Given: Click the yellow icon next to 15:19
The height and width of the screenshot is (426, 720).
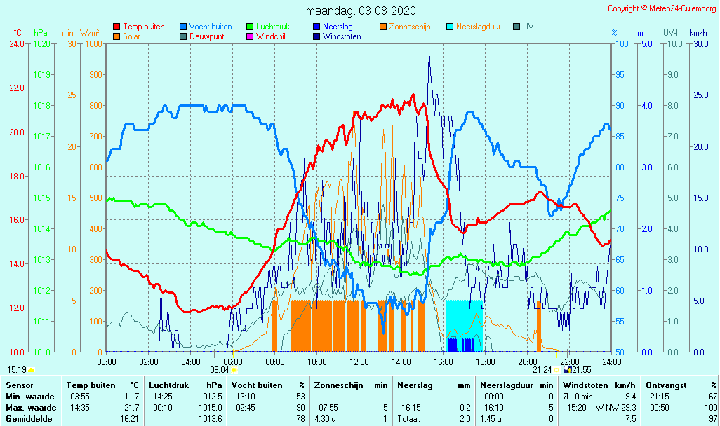Looking at the screenshot, I should click(32, 370).
